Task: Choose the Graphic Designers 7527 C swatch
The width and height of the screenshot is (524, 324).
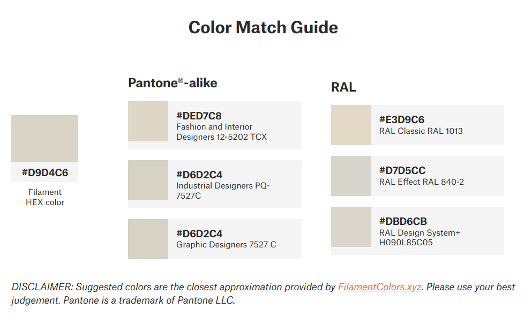Action: (148, 239)
